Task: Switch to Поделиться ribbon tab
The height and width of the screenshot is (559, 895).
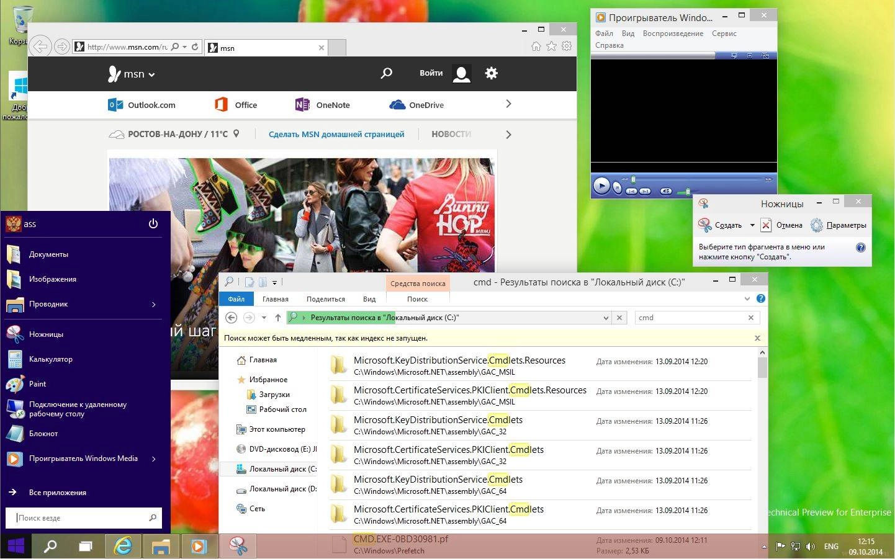Action: 325,299
